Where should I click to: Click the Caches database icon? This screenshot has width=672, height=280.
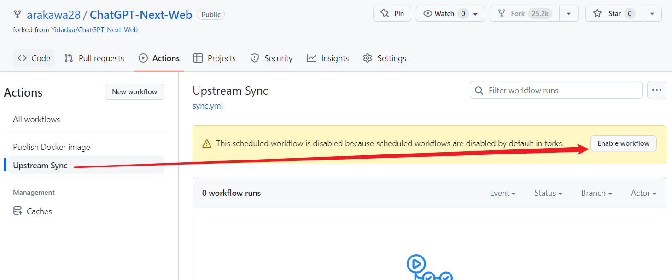click(18, 211)
